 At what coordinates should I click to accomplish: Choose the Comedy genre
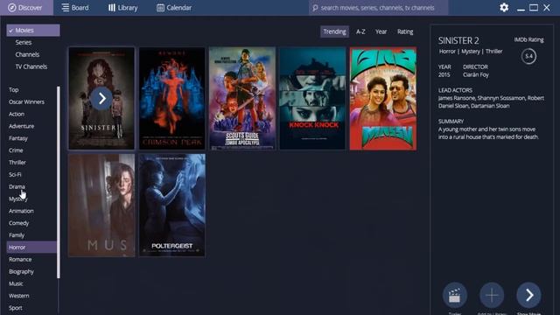(18, 223)
